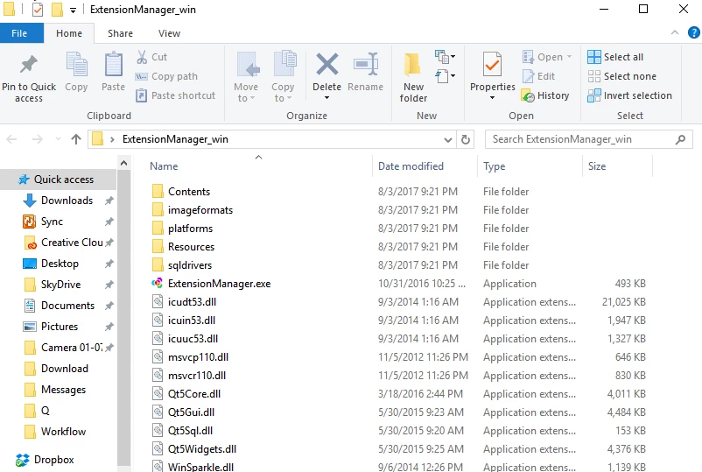Click the Paste clipboard icon
The image size is (702, 472).
pyautogui.click(x=113, y=65)
